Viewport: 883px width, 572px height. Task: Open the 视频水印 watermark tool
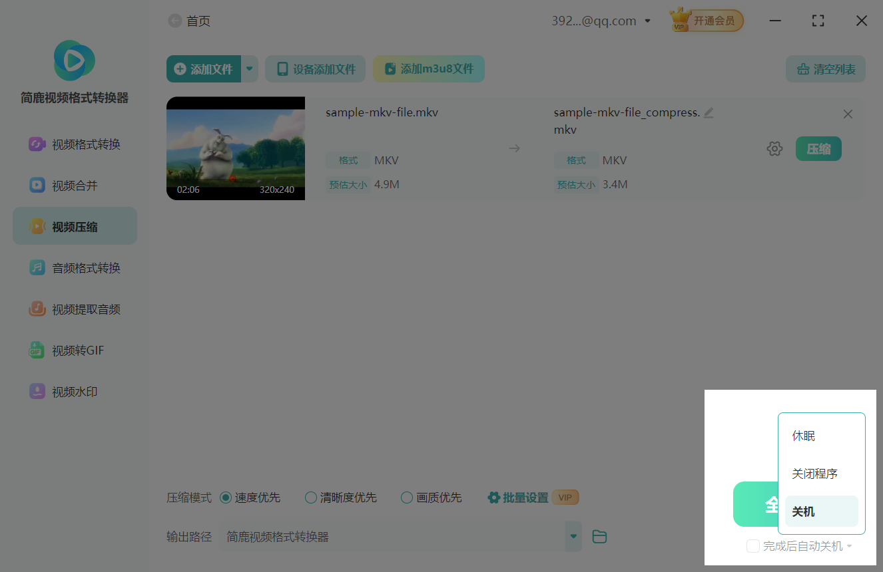click(75, 391)
